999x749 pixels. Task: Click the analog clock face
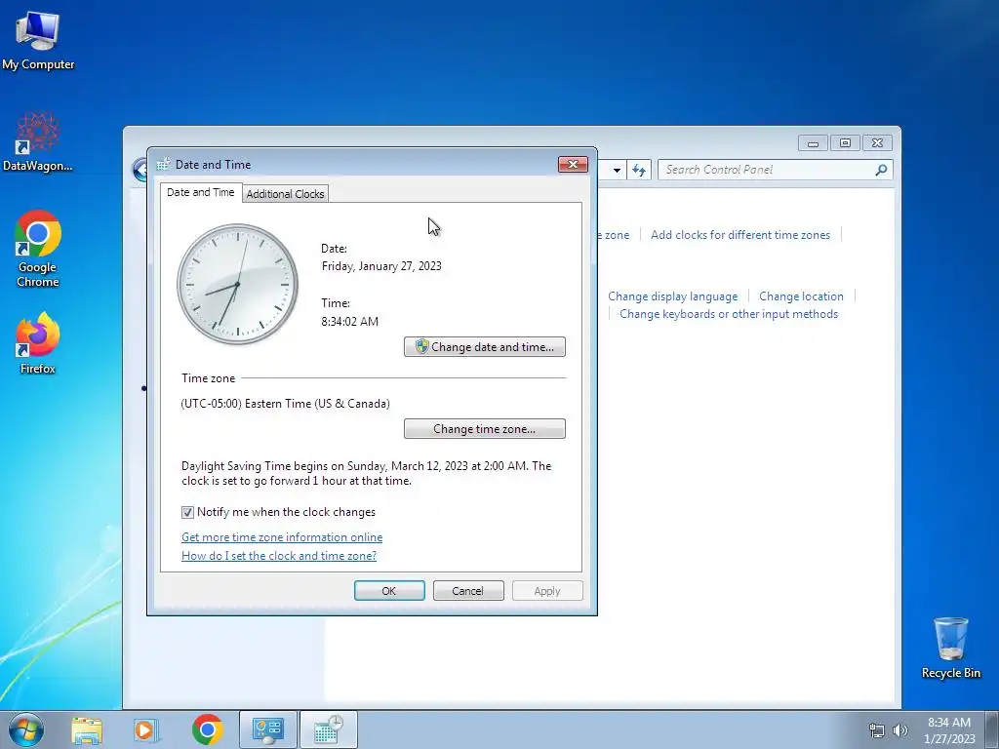(238, 284)
